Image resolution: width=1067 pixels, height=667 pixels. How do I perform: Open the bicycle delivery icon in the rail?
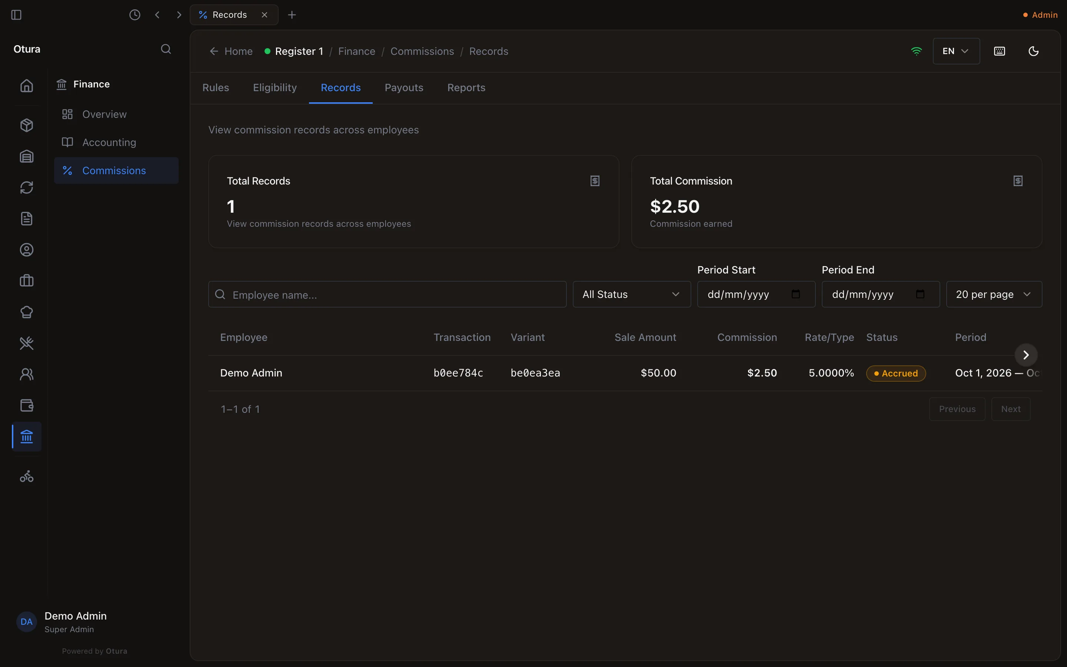(x=27, y=477)
